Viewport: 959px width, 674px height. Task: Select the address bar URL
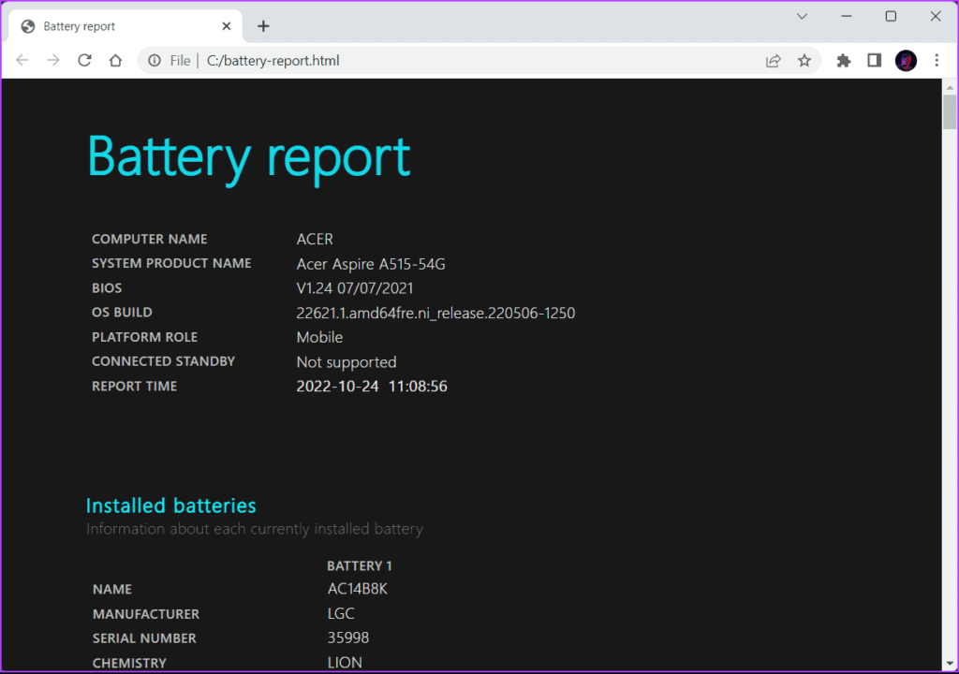click(x=273, y=60)
